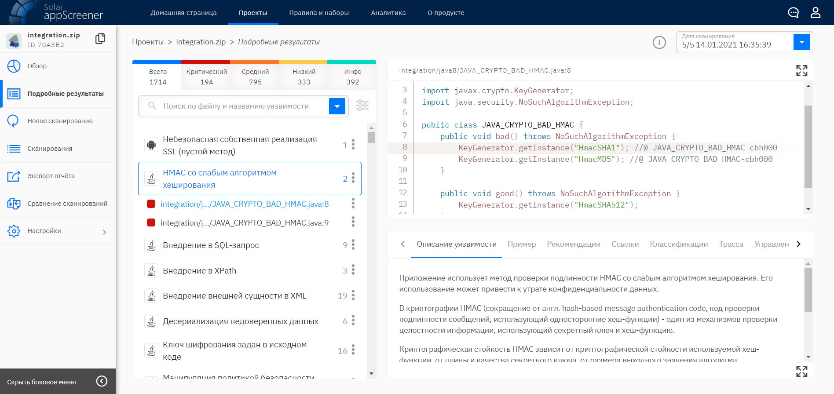This screenshot has width=834, height=394.
Task: Open the user profile icon
Action: pos(815,13)
